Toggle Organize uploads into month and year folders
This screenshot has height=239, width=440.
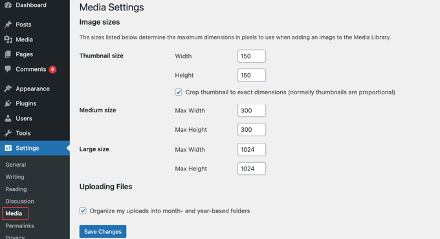[x=83, y=211]
